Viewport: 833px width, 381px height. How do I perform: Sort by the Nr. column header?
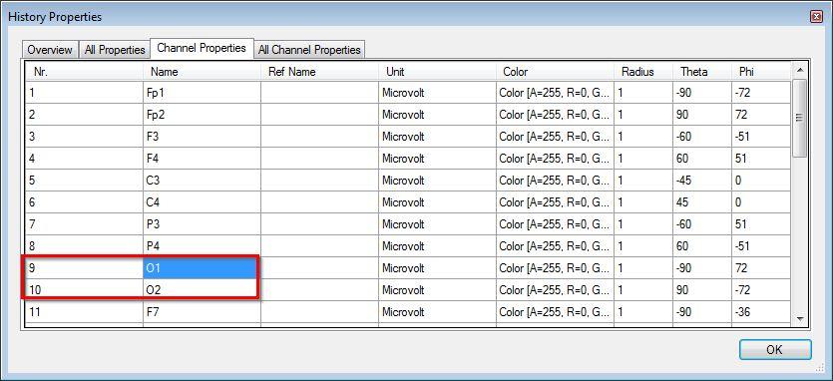click(x=84, y=71)
